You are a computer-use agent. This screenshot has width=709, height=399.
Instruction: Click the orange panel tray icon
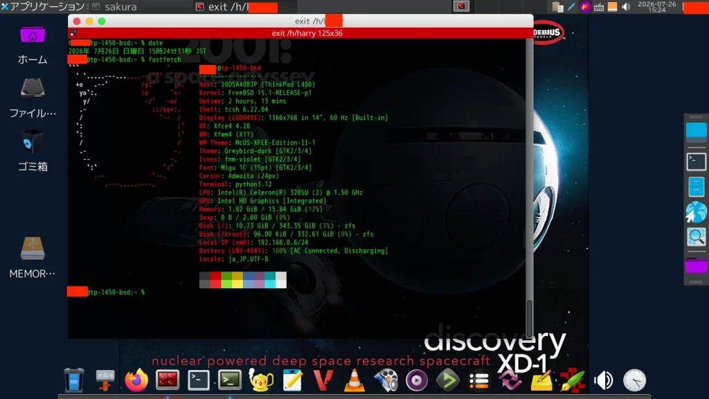click(x=612, y=6)
